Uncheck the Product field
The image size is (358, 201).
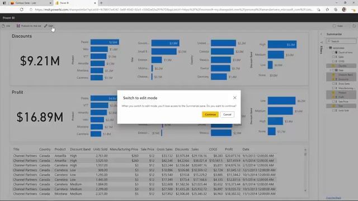coord(333,93)
